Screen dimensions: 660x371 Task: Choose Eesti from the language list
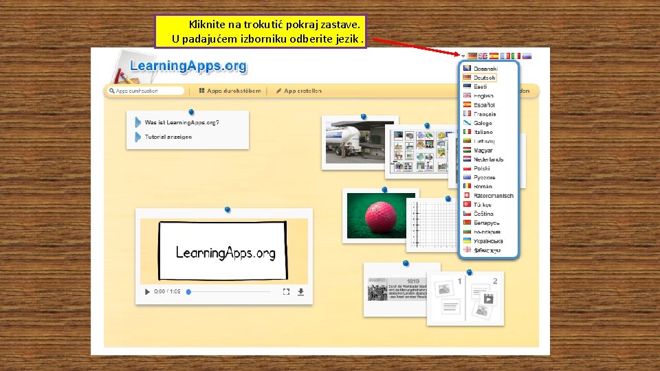click(x=475, y=87)
